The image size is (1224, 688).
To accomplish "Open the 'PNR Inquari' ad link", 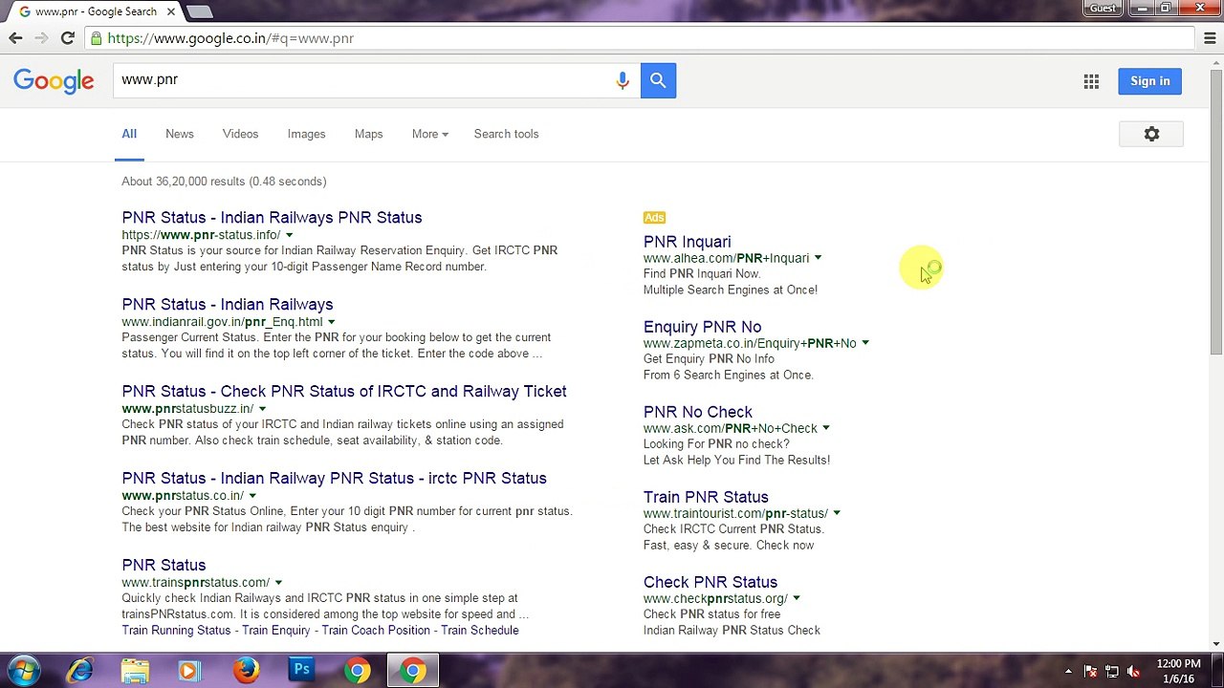I will (x=688, y=243).
